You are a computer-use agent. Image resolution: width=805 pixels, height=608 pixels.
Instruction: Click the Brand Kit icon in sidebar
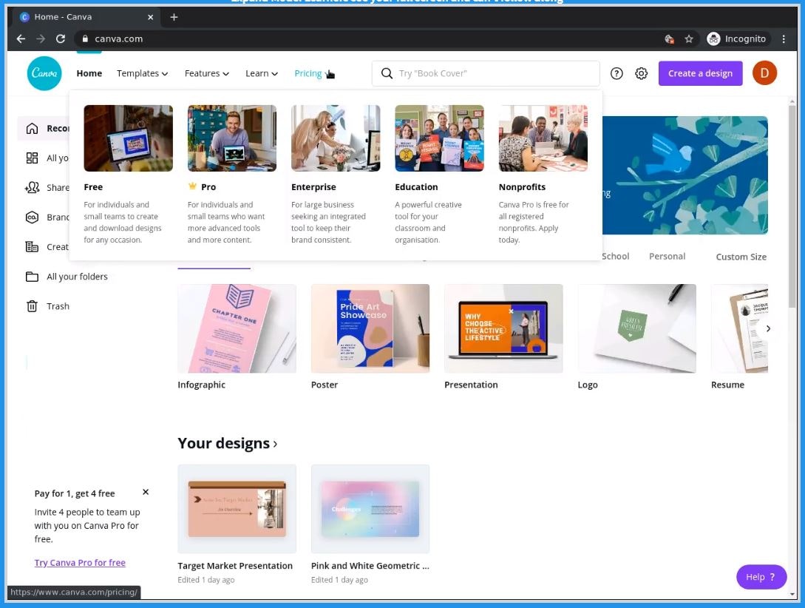(x=32, y=217)
